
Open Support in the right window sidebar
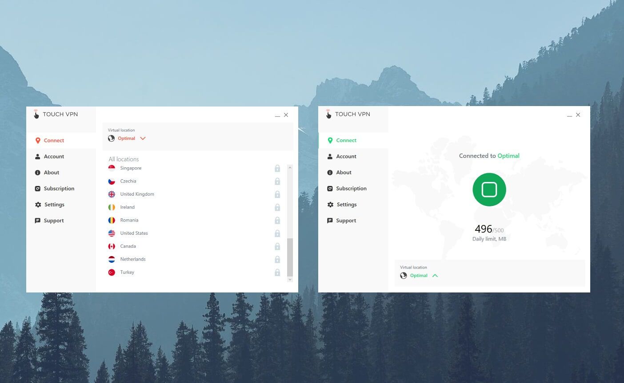tap(353, 220)
